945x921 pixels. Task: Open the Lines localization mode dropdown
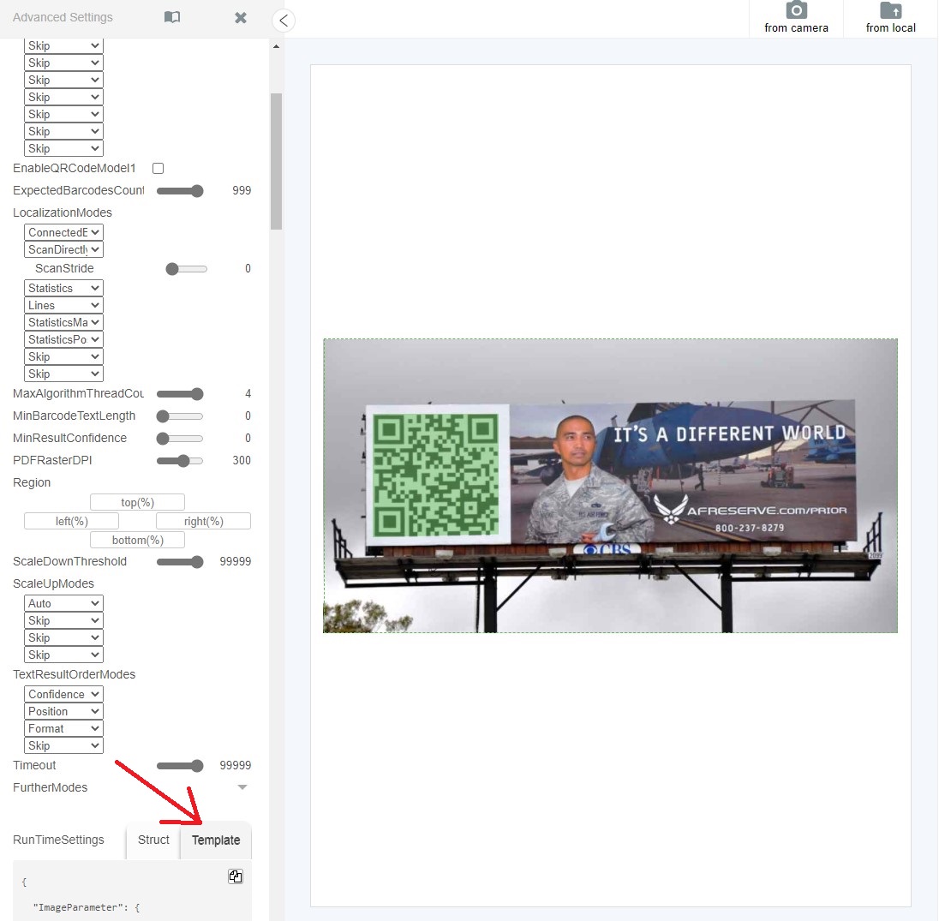click(64, 305)
